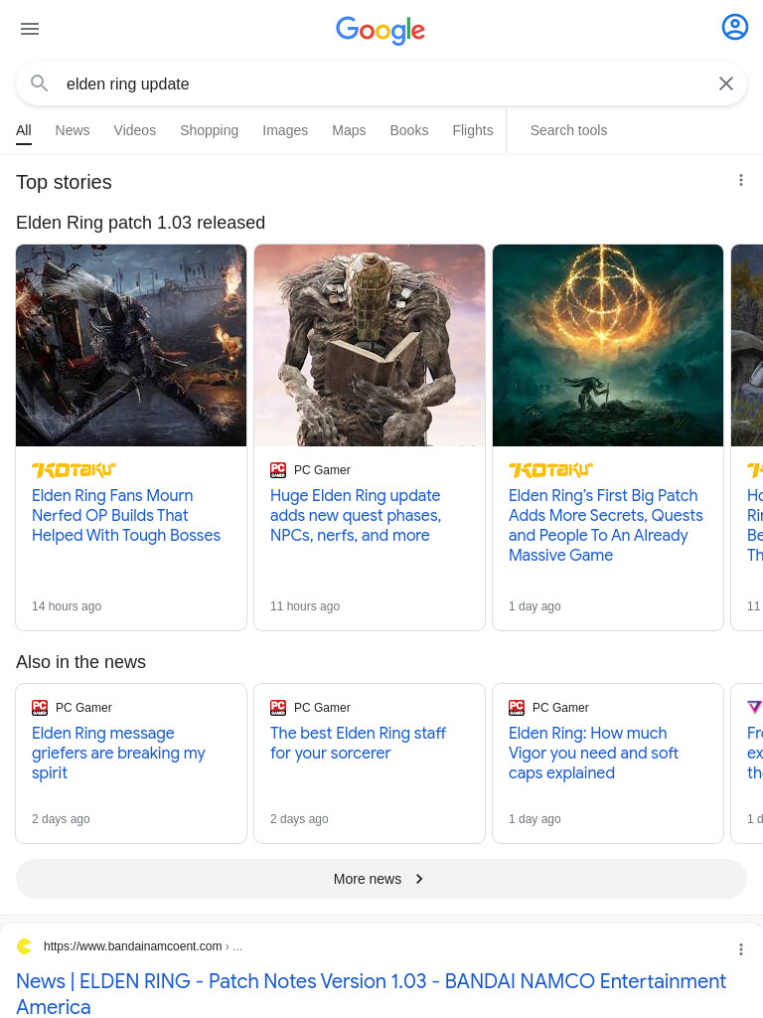Select the All tab
763x1018 pixels.
pos(24,130)
